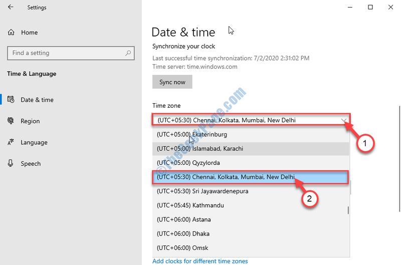The height and width of the screenshot is (265, 401).
Task: Click the time zone list scrollbar thumb
Action: 348,210
